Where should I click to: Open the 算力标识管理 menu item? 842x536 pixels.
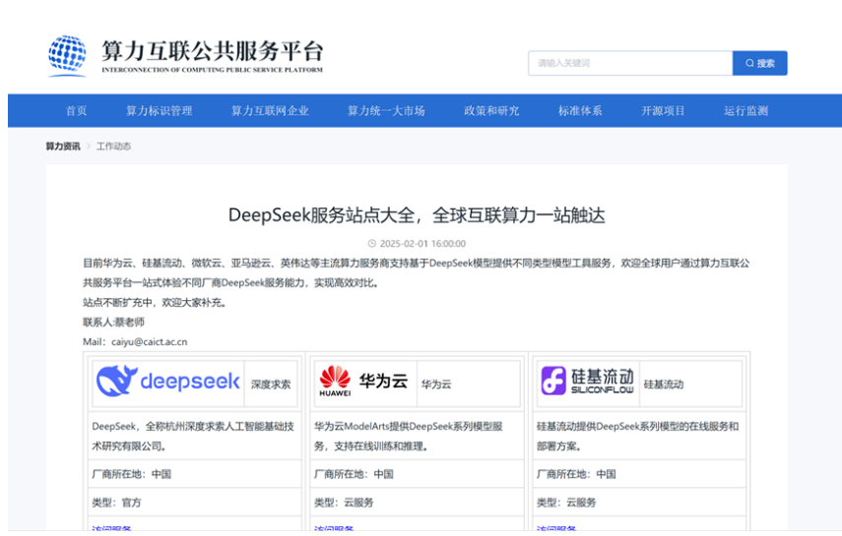(159, 111)
